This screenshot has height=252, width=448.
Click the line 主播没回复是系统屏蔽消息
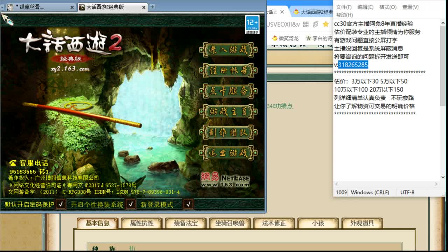click(369, 48)
